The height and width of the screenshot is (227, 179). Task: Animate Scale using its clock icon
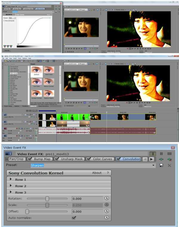107,205
